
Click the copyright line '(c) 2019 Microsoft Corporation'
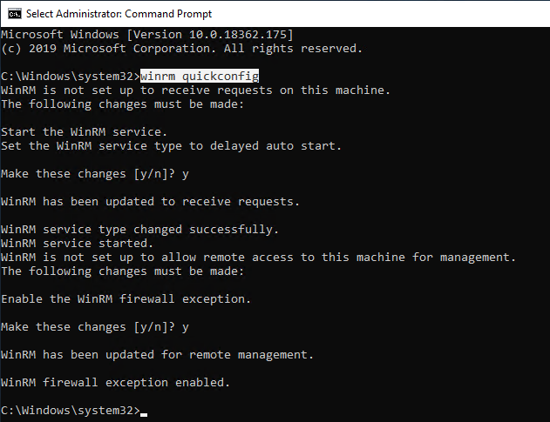point(181,49)
